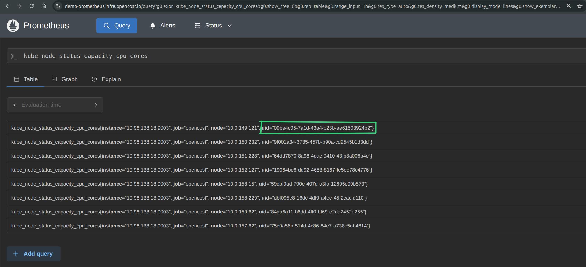Open the Alerts page
Viewport: 586px width, 267px height.
pos(168,25)
